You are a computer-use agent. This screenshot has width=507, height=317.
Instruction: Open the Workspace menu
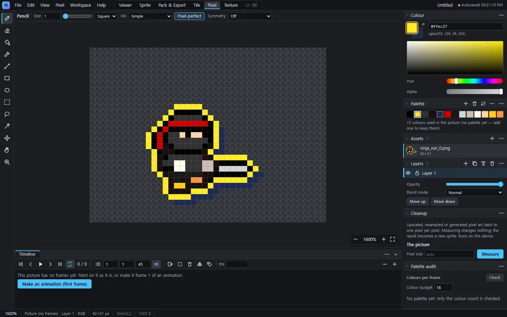click(80, 5)
